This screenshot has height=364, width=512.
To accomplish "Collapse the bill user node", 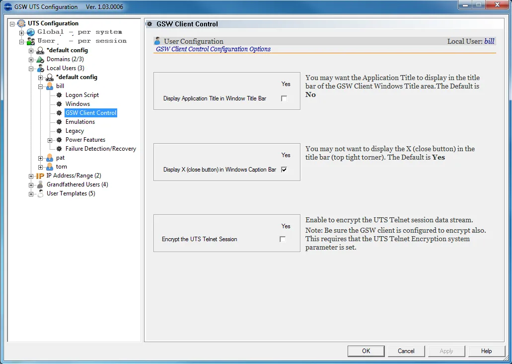I will (x=41, y=87).
